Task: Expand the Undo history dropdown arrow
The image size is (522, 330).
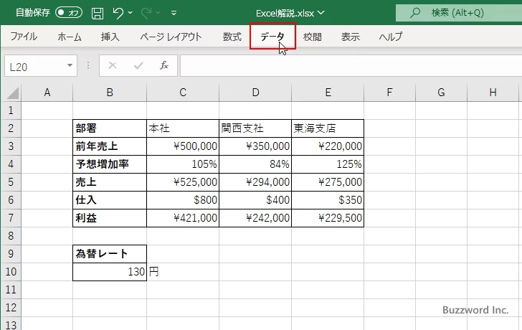Action: click(x=130, y=13)
